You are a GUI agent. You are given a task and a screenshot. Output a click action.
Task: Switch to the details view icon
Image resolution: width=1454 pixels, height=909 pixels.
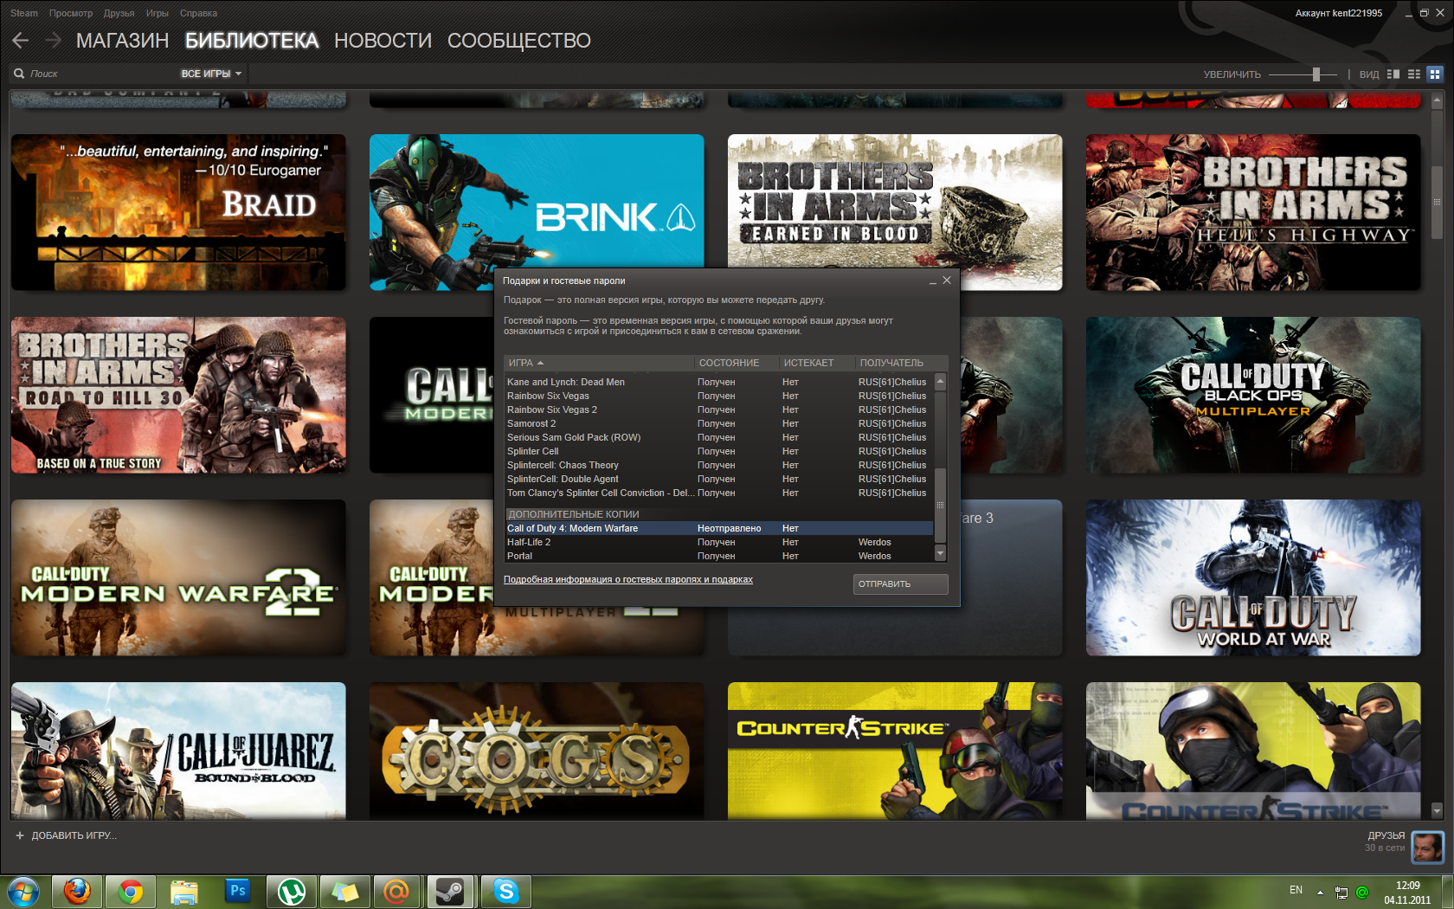coord(1393,74)
